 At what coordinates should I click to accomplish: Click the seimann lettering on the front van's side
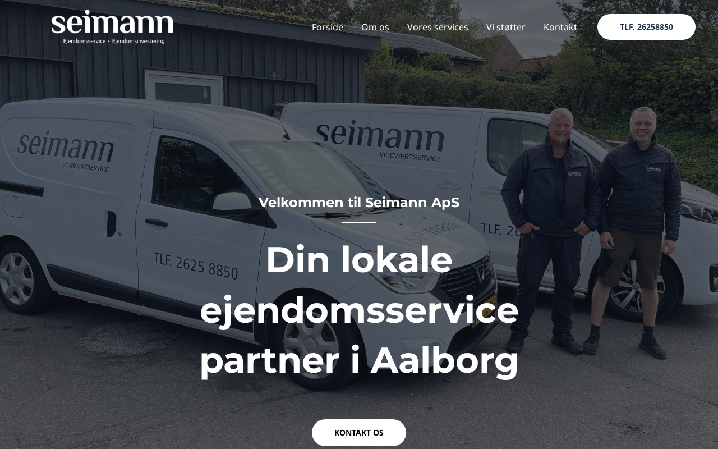click(65, 147)
